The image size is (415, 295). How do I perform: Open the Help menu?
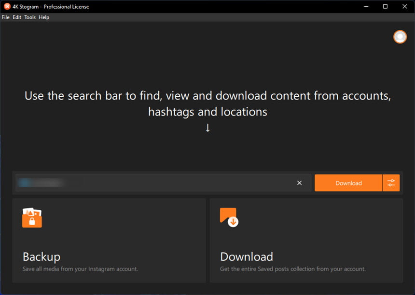coord(44,17)
